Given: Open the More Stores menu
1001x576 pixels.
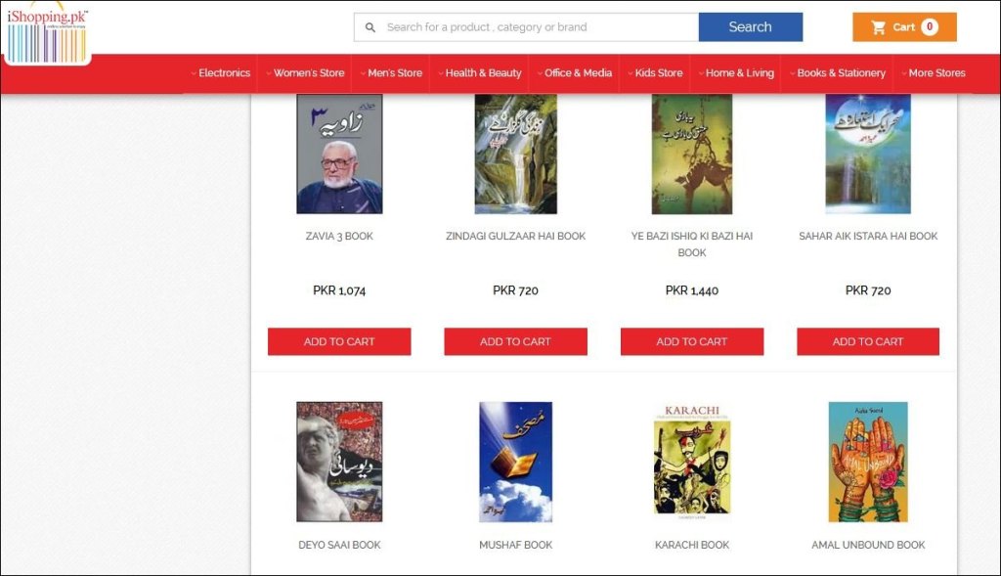Looking at the screenshot, I should point(934,72).
